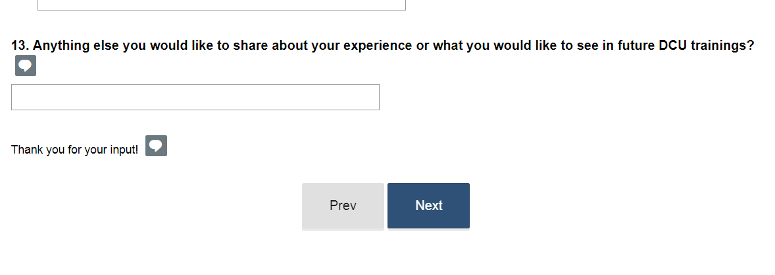Image resolution: width=775 pixels, height=275 pixels.
Task: Go back with the Prev button
Action: pos(343,205)
